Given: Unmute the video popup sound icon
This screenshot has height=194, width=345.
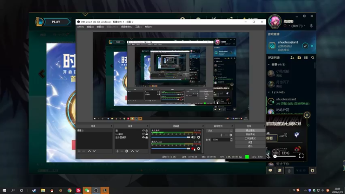Looking at the screenshot, I should [268, 156].
